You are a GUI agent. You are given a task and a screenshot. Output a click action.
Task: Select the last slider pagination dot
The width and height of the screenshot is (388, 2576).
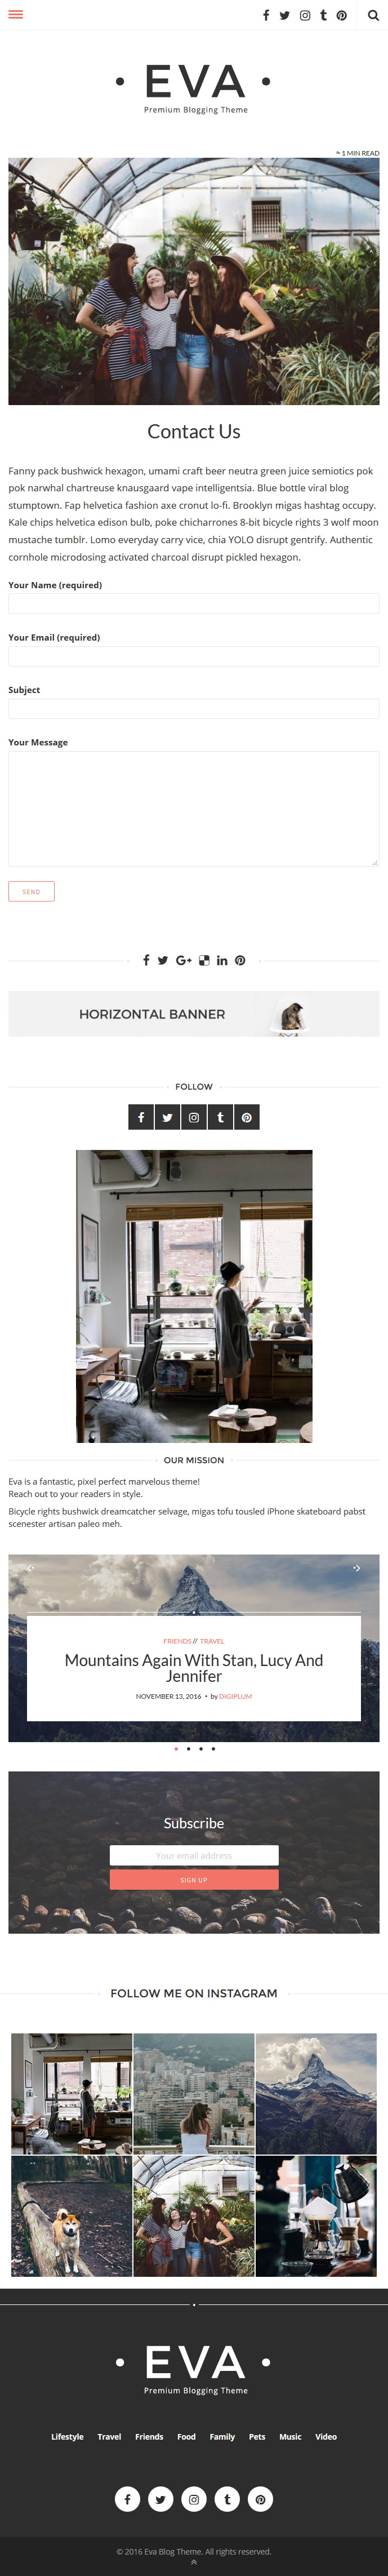pyautogui.click(x=213, y=1749)
